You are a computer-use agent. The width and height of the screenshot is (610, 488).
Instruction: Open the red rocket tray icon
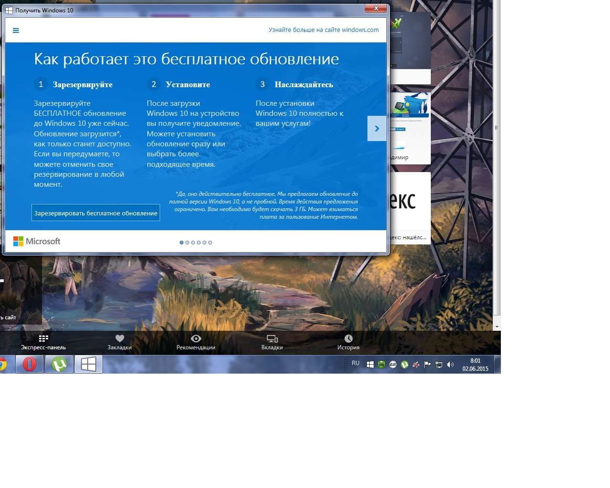click(x=416, y=365)
